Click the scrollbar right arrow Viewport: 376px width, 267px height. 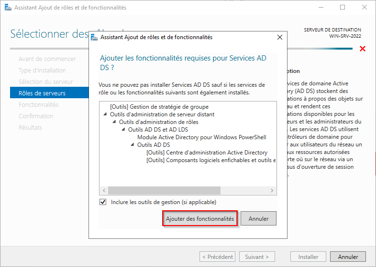point(272,191)
